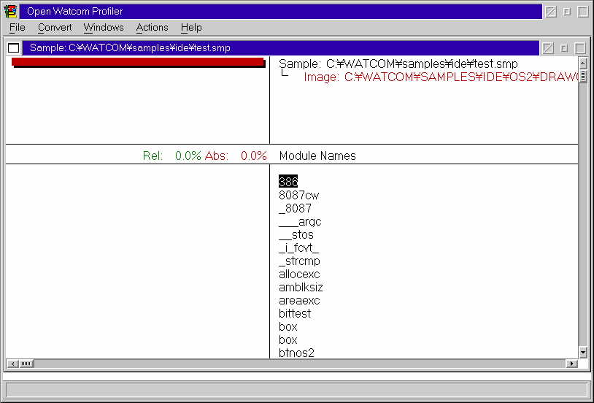Select the btnos2 module entry
The height and width of the screenshot is (403, 594).
(x=296, y=353)
